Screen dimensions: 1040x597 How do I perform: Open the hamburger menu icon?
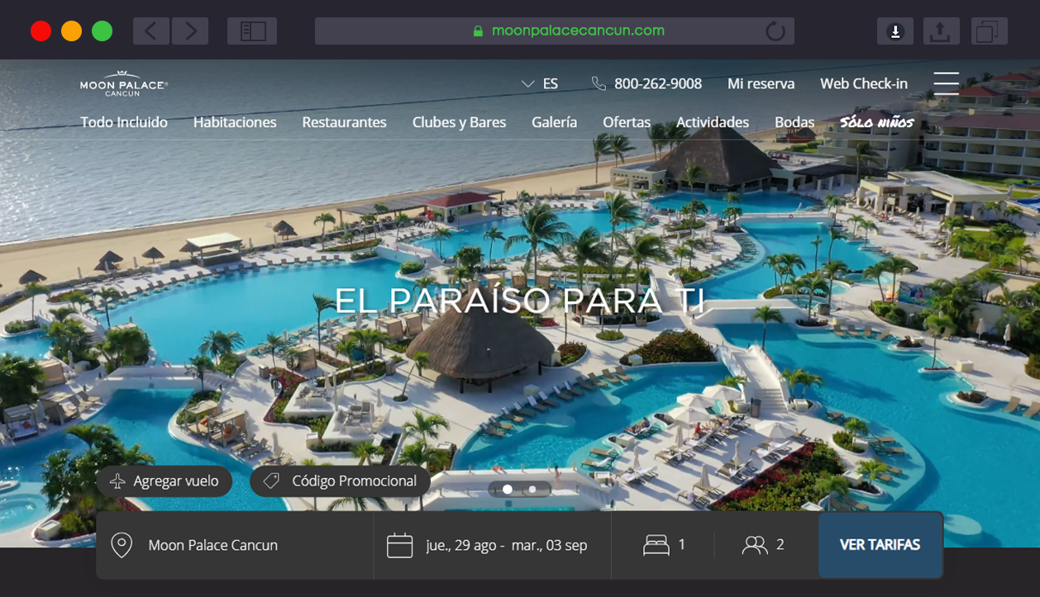pos(946,83)
